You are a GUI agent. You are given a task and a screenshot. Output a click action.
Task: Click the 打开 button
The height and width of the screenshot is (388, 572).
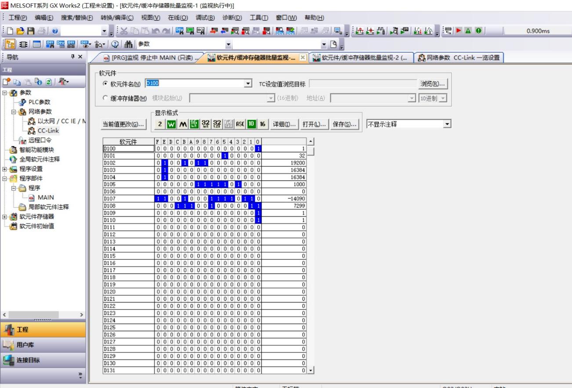coord(315,124)
